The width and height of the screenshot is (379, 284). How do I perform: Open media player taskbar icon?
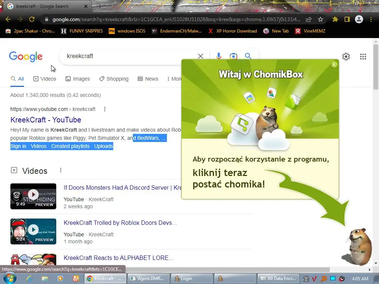(60, 278)
